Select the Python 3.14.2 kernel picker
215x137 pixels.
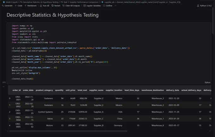pos(204,6)
